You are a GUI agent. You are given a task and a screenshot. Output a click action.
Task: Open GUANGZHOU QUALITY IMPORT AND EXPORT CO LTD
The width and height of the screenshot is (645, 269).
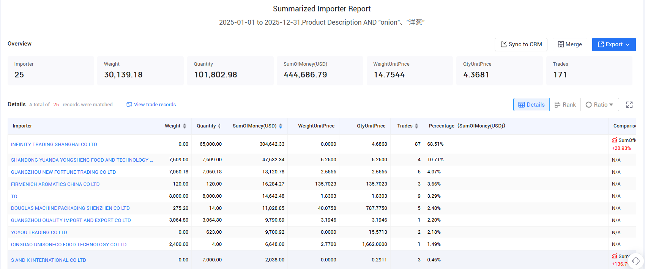tap(71, 220)
